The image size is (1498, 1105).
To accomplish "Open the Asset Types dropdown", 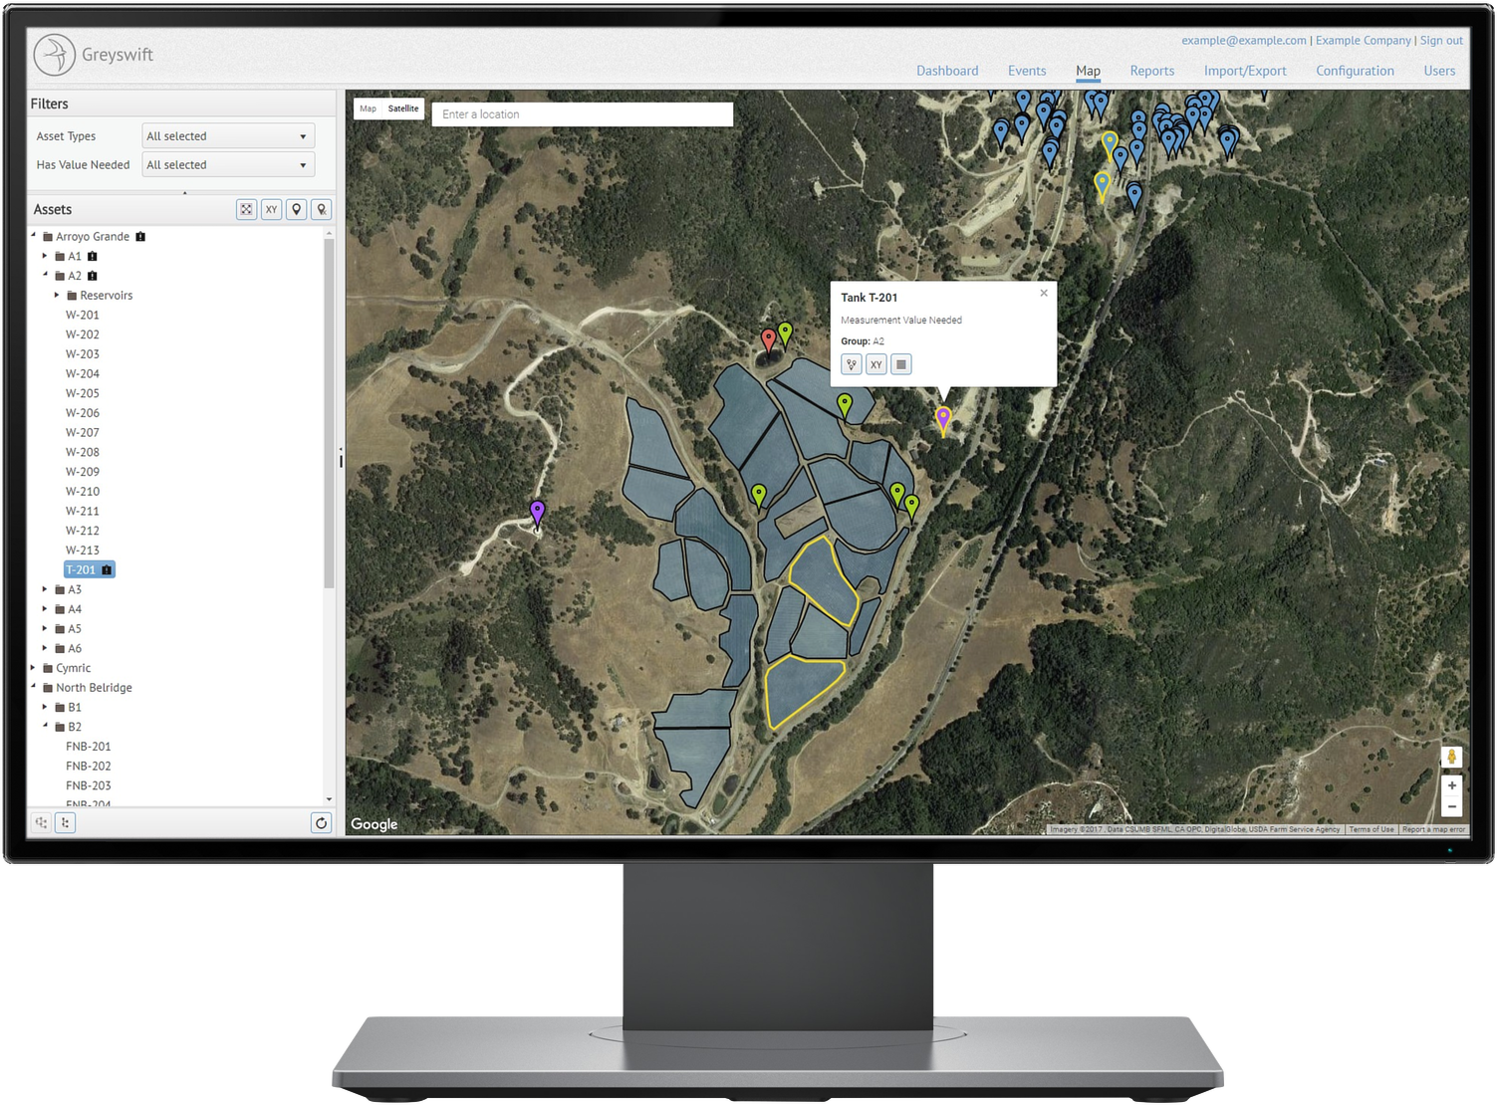I will point(228,136).
